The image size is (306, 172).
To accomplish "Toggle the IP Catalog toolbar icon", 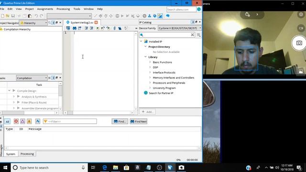I will [160, 16].
